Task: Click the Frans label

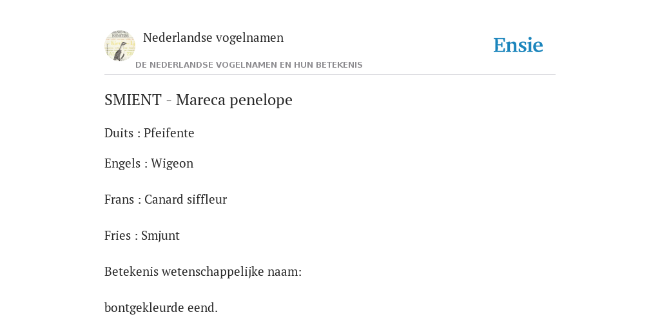Action: pos(119,199)
